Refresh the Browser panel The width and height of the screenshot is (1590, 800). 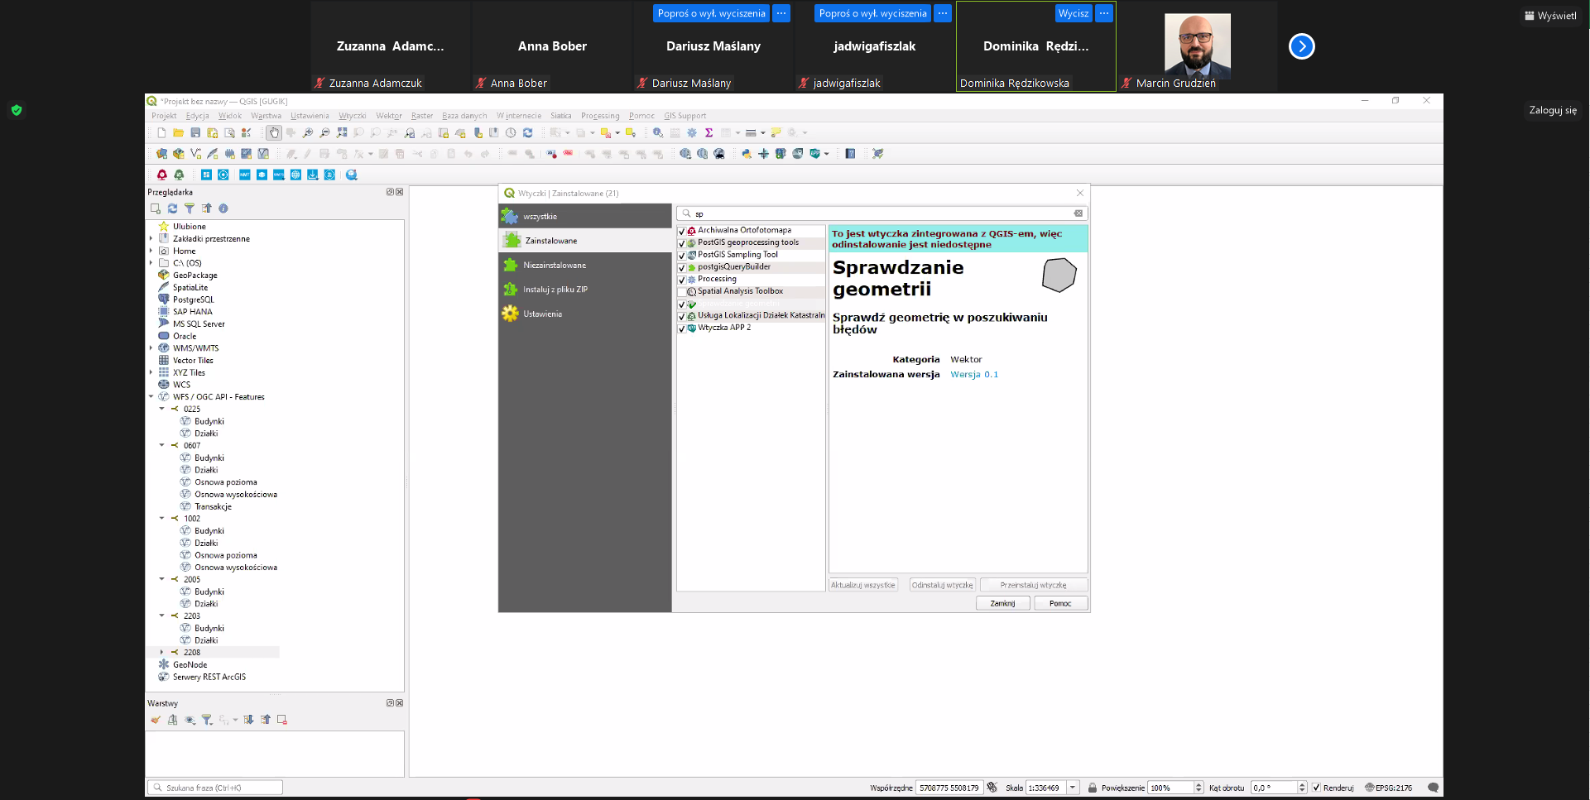(x=172, y=208)
